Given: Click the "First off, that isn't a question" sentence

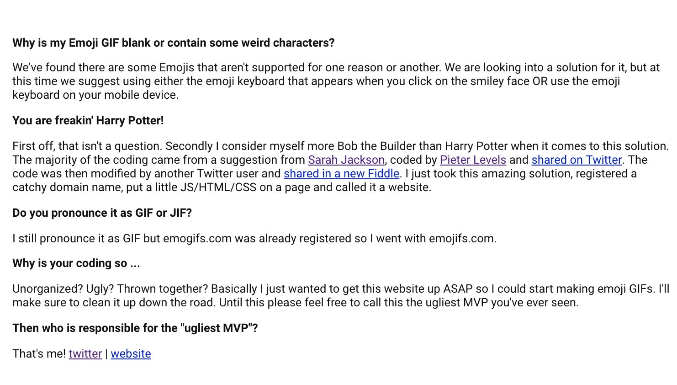Looking at the screenshot, I should (87, 146).
